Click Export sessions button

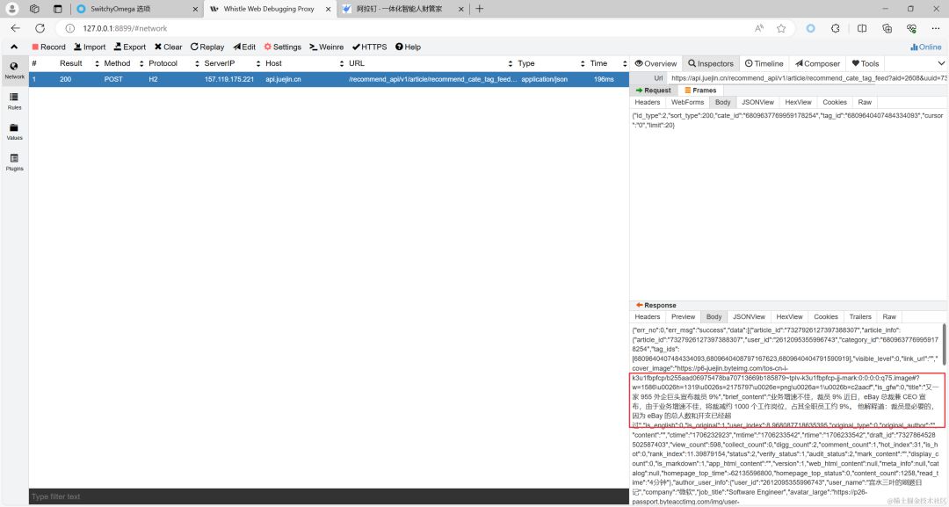pyautogui.click(x=129, y=47)
